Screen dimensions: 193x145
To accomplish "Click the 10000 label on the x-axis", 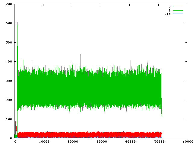I will pos(43,141).
